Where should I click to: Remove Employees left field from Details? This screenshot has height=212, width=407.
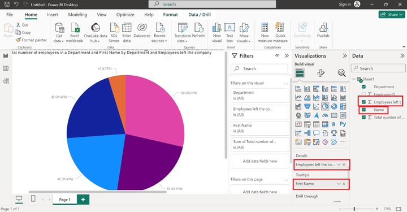pos(344,165)
